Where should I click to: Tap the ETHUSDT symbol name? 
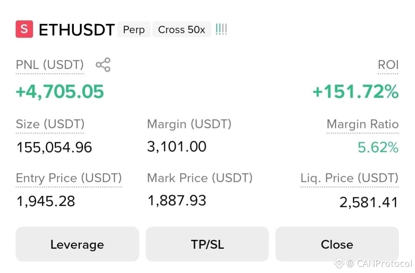tap(77, 29)
